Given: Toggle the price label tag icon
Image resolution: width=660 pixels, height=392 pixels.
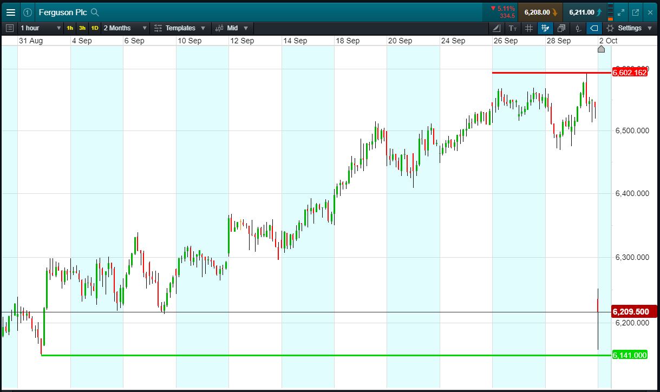Looking at the screenshot, I should pos(594,28).
